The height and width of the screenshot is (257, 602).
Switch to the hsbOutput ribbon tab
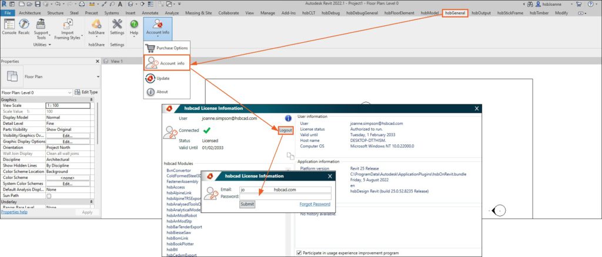481,13
